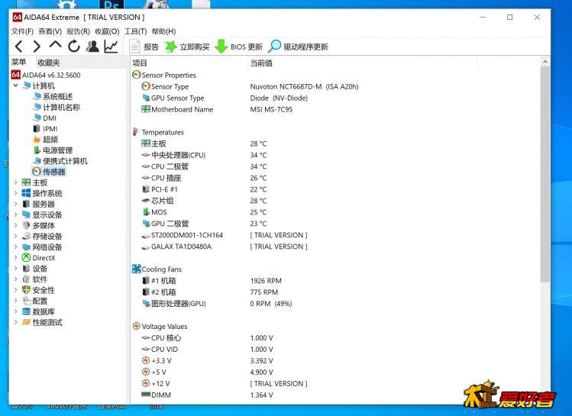Expand the 操作系统 tree node
The image size is (572, 416).
point(16,193)
